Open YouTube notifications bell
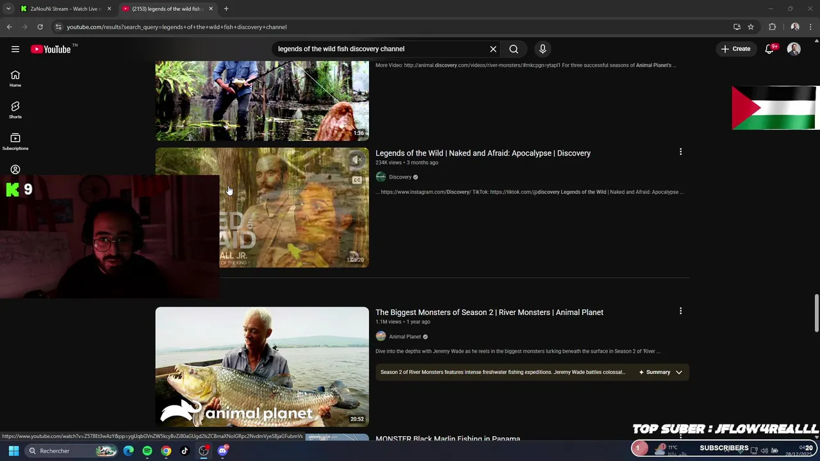The image size is (820, 461). [769, 49]
